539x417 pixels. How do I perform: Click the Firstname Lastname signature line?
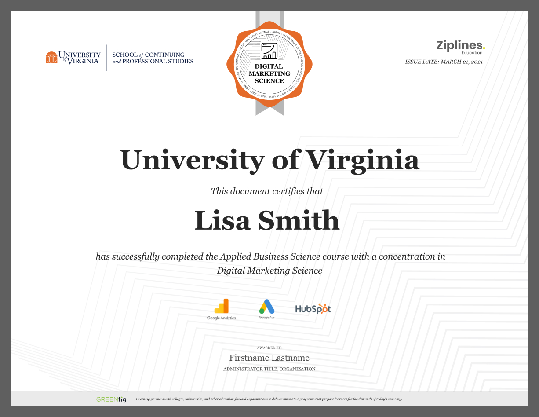[269, 358]
